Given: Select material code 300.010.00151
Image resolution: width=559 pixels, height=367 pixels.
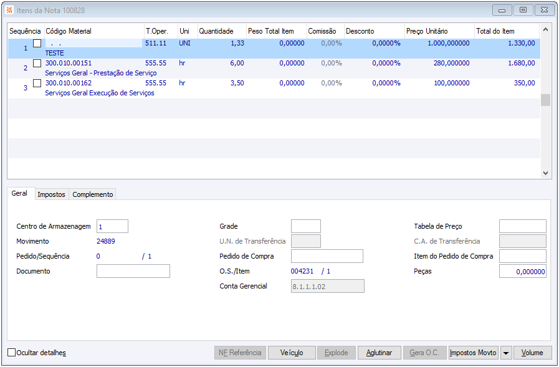Looking at the screenshot, I should (x=69, y=63).
